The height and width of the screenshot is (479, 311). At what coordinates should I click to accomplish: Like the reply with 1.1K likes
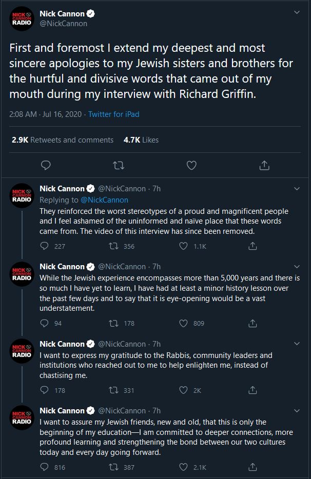(x=183, y=246)
